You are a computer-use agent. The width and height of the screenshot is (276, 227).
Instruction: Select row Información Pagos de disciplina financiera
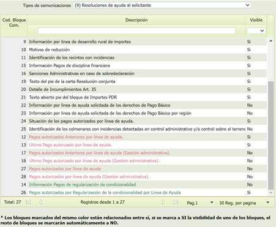(x=134, y=65)
